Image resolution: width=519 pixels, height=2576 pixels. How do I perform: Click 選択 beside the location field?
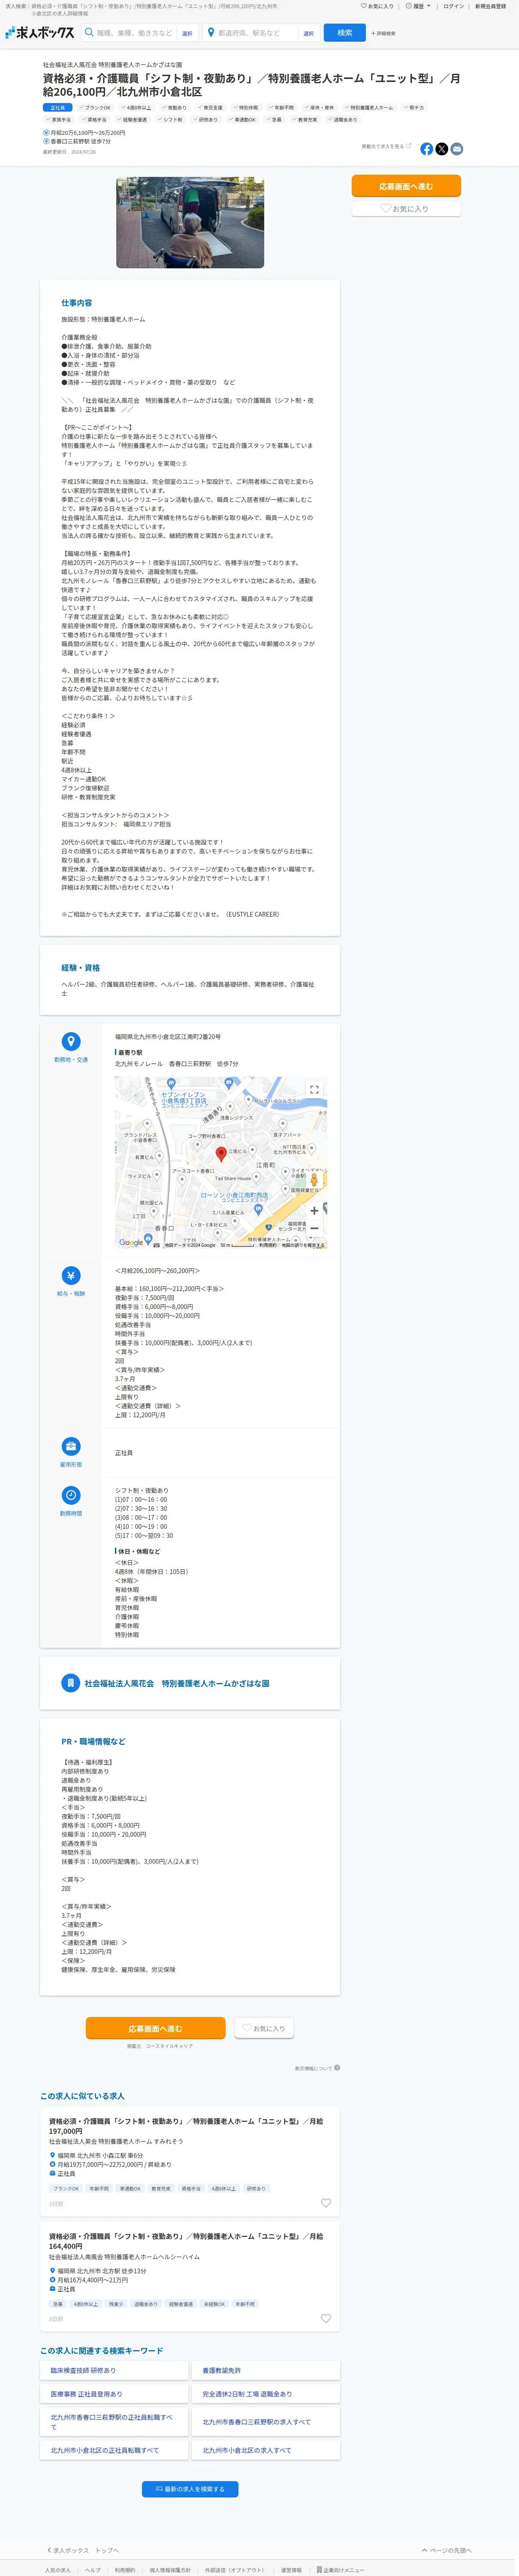pos(308,33)
